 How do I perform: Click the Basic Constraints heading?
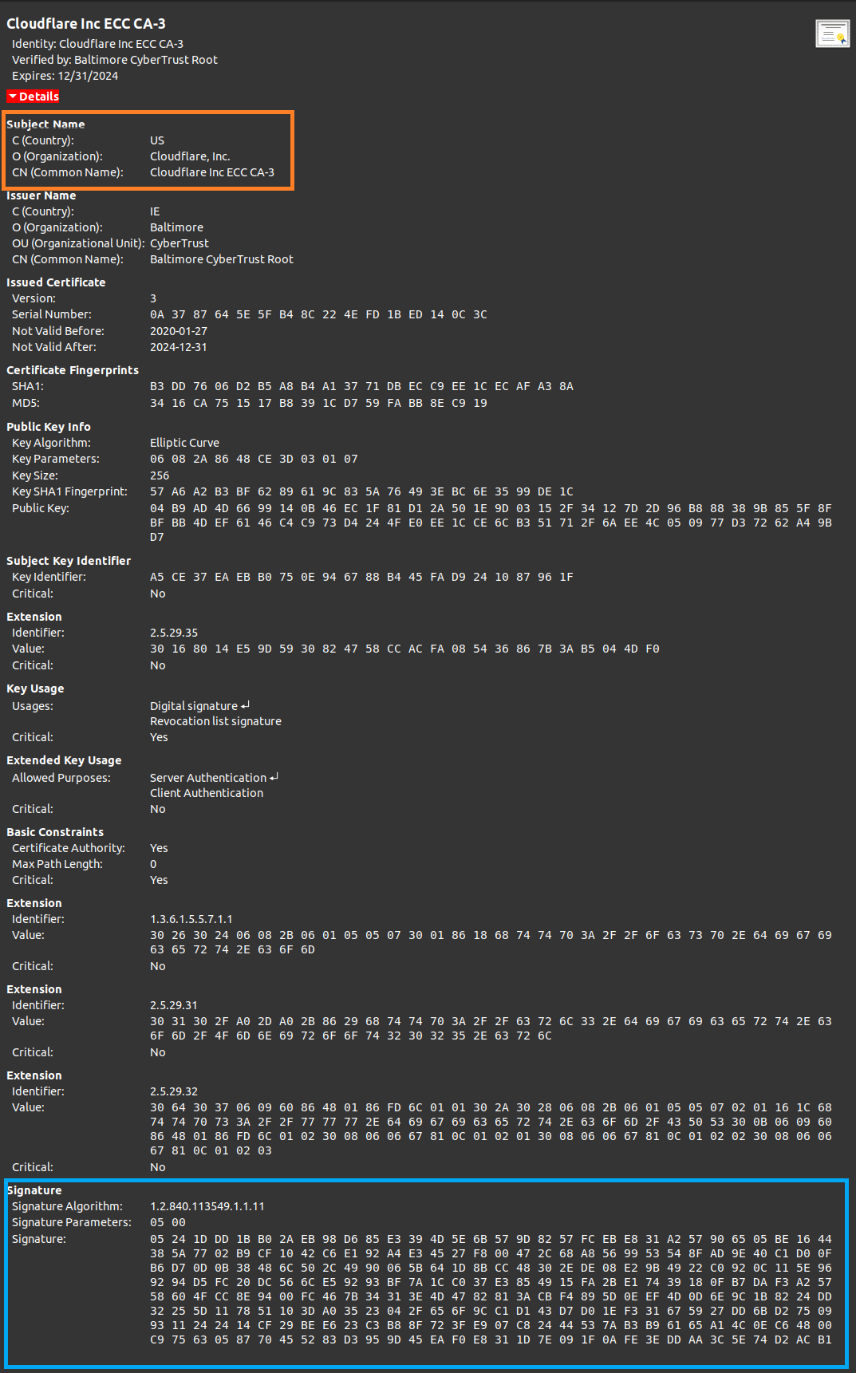[55, 832]
